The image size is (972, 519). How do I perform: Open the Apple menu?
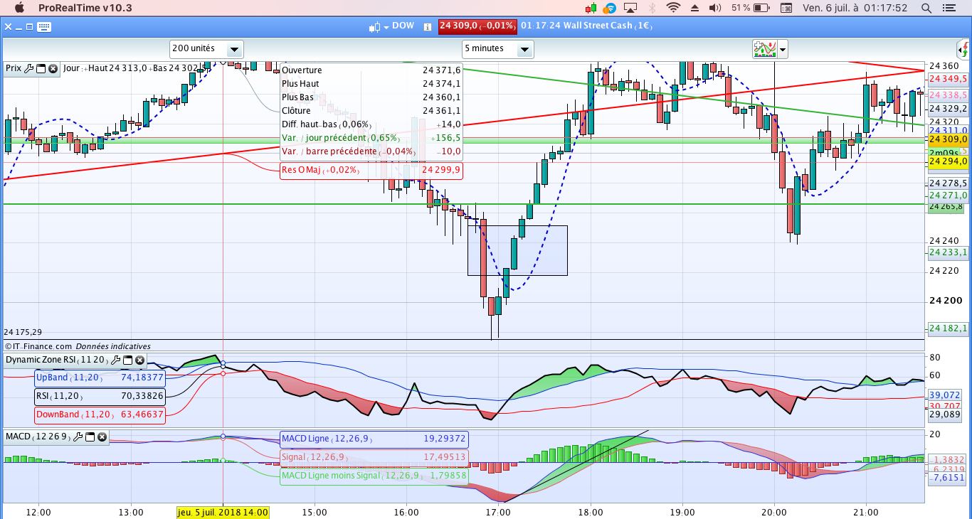click(19, 8)
